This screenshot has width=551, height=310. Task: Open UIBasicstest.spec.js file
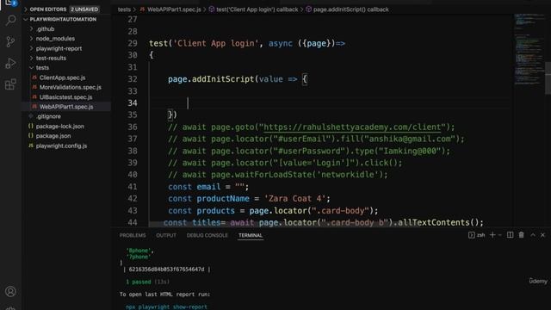[x=65, y=97]
